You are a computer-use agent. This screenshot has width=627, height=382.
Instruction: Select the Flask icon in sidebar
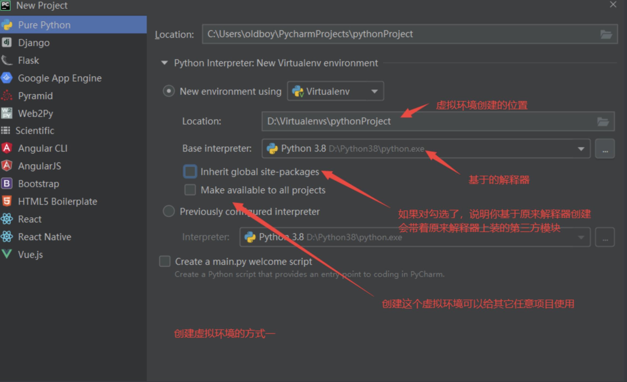7,60
